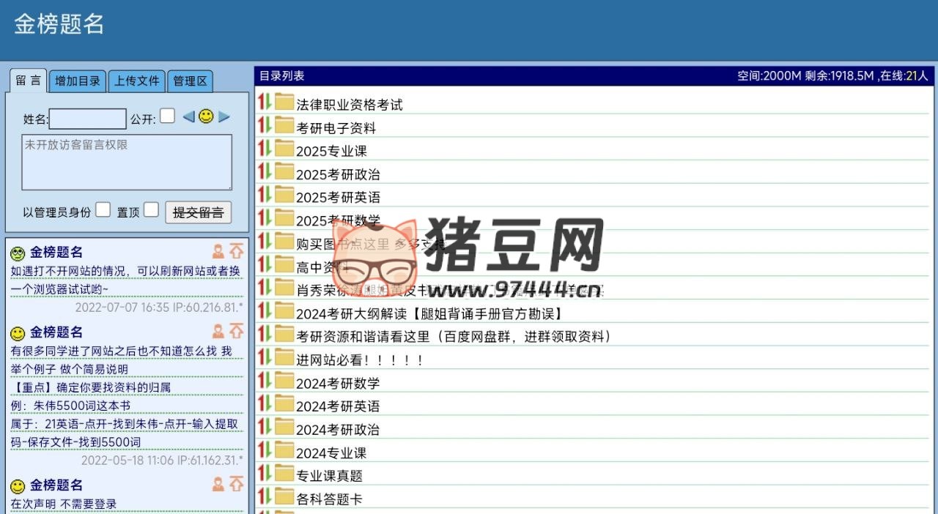
Task: Click the folder icon beside 法律职业资格考试
Action: tap(283, 103)
